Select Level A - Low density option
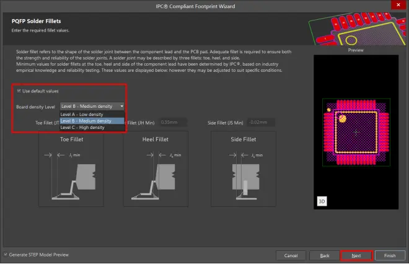 (92, 114)
